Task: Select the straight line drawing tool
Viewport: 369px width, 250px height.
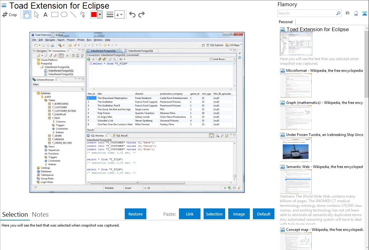Action: click(73, 14)
